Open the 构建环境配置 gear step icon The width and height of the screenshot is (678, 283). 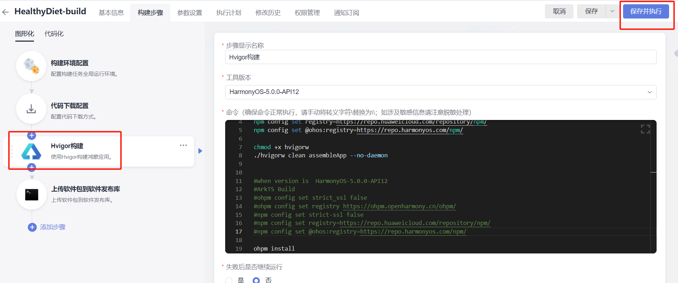[x=31, y=66]
